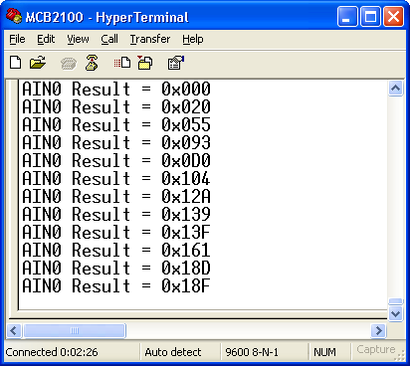Viewport: 410px width, 366px height.
Task: Click the Capture status indicator
Action: click(376, 349)
